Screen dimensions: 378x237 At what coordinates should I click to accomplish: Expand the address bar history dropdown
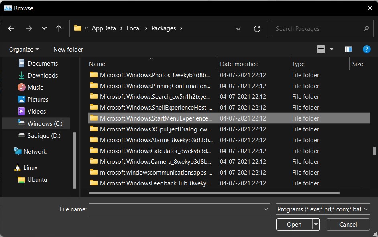[238, 29]
